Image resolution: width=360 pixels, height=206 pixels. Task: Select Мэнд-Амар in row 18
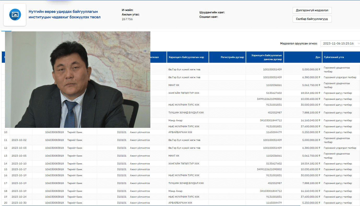pos(175,191)
